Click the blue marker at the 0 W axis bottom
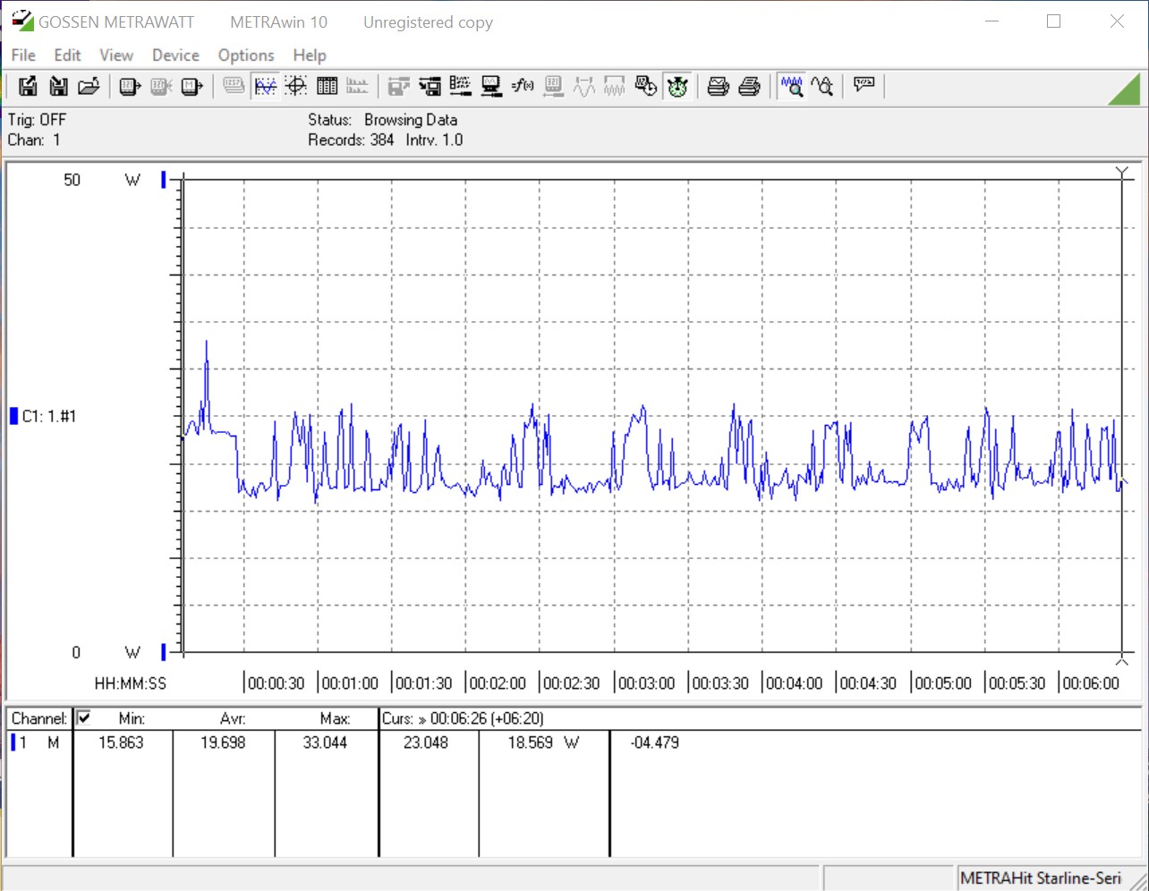 click(164, 652)
